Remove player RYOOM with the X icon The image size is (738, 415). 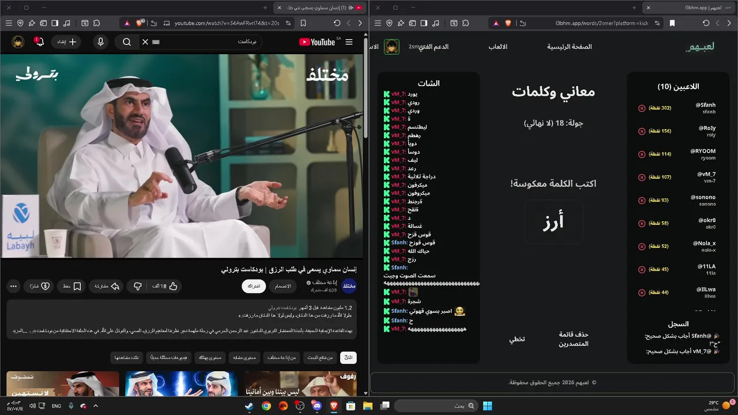pyautogui.click(x=642, y=154)
